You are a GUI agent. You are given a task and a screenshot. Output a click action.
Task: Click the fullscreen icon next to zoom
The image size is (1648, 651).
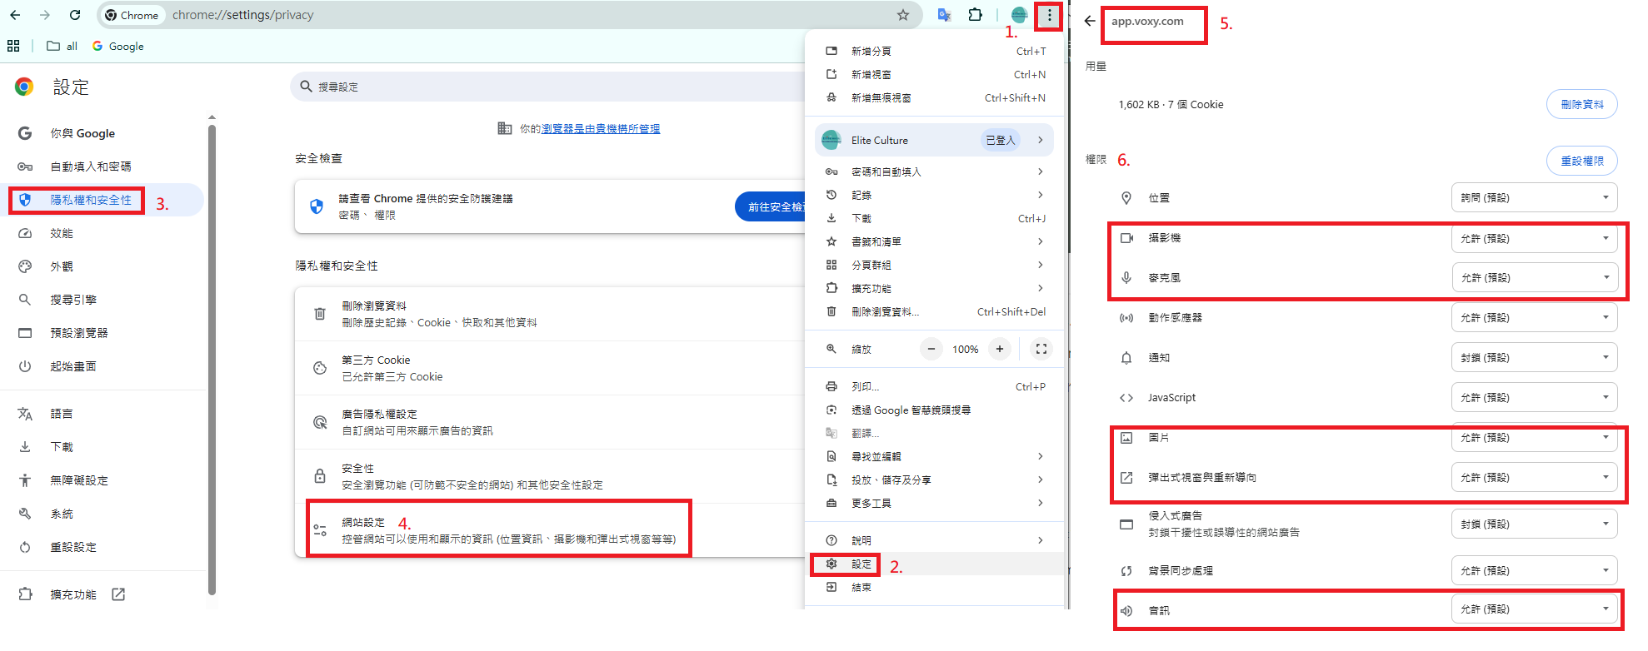tap(1041, 350)
